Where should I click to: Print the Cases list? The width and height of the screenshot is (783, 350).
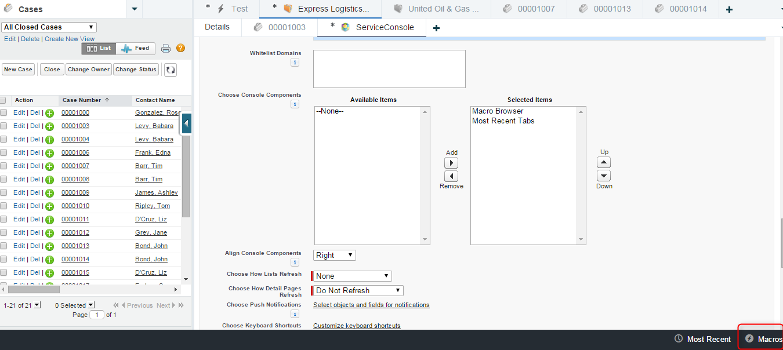[x=166, y=48]
